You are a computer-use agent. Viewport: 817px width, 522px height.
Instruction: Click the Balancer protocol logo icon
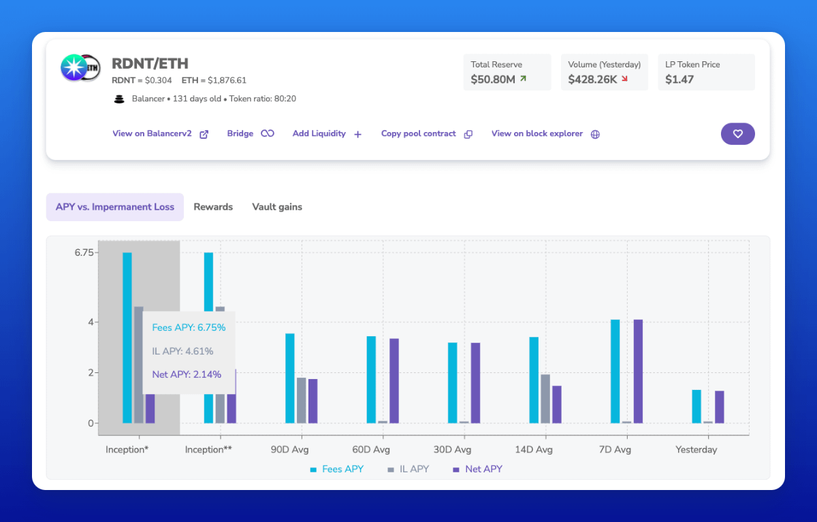(x=119, y=99)
